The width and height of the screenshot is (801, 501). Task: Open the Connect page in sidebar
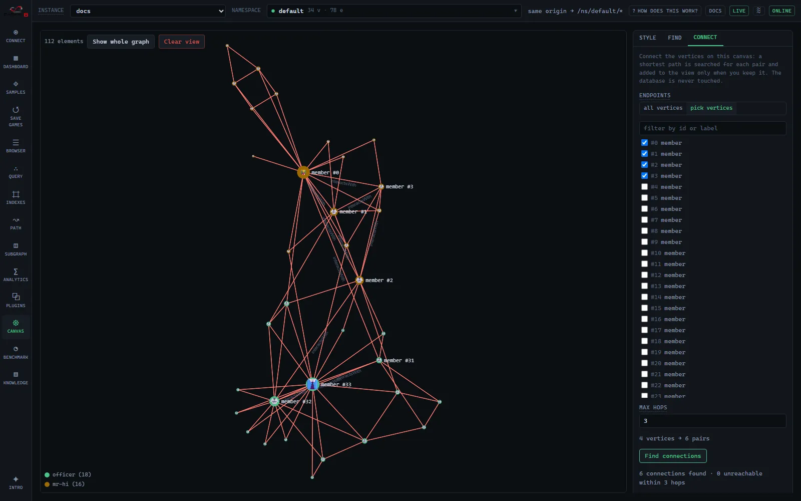click(x=16, y=36)
